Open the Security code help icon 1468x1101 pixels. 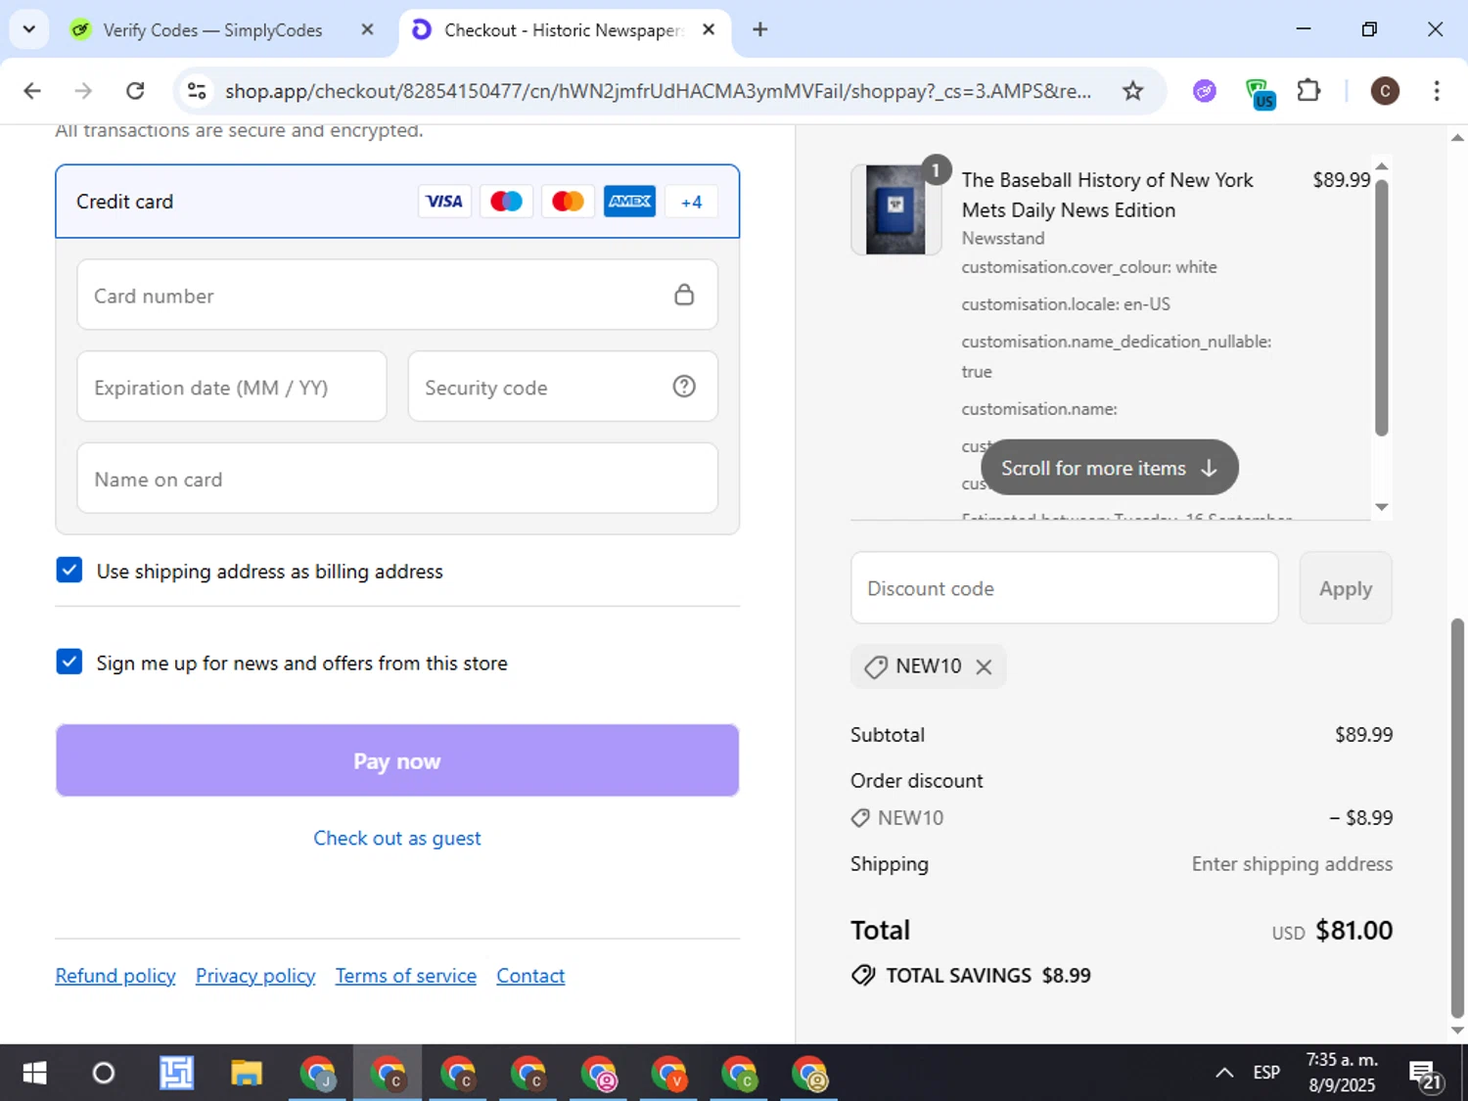point(684,387)
